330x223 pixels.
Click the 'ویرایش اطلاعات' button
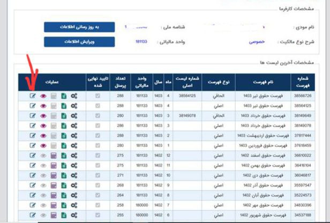tap(79, 42)
